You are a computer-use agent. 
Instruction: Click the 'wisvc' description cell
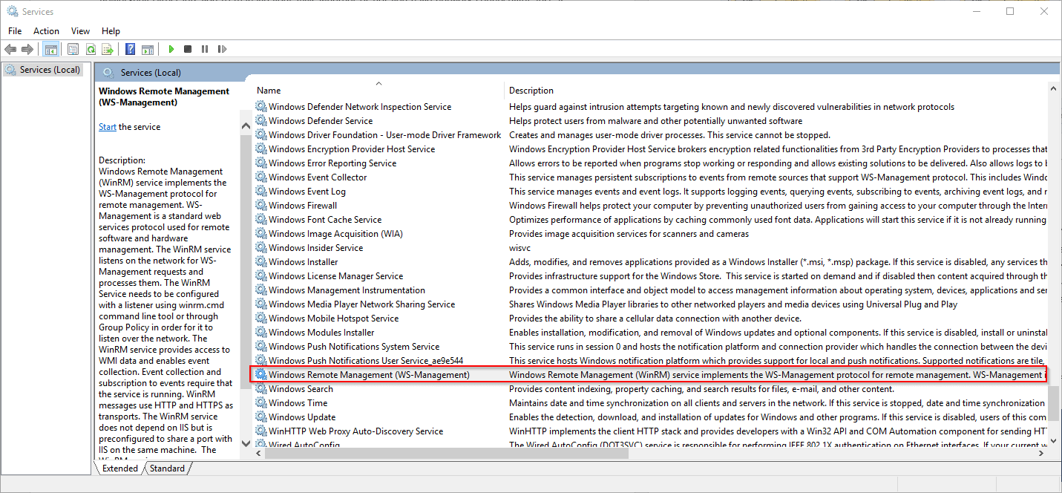click(x=519, y=248)
